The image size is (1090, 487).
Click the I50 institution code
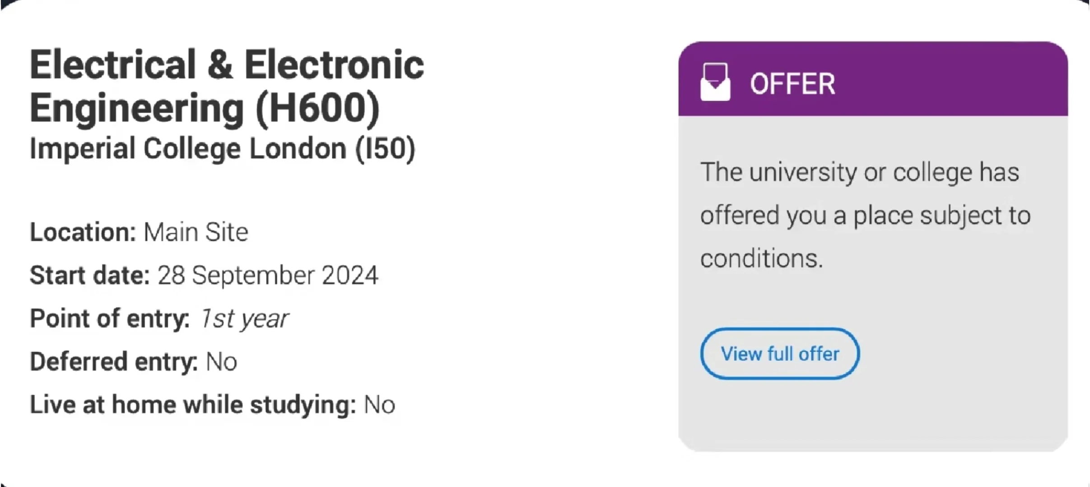tap(385, 149)
